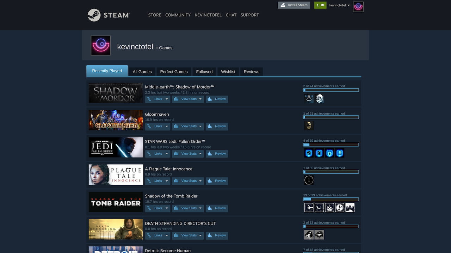Image resolution: width=451 pixels, height=253 pixels.
Task: Expand Links dropdown for Shadow of the Tomb Raider
Action: (157, 208)
